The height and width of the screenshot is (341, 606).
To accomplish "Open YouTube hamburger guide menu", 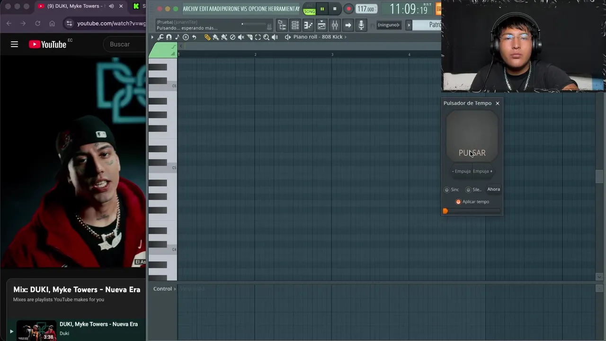I will tap(14, 44).
